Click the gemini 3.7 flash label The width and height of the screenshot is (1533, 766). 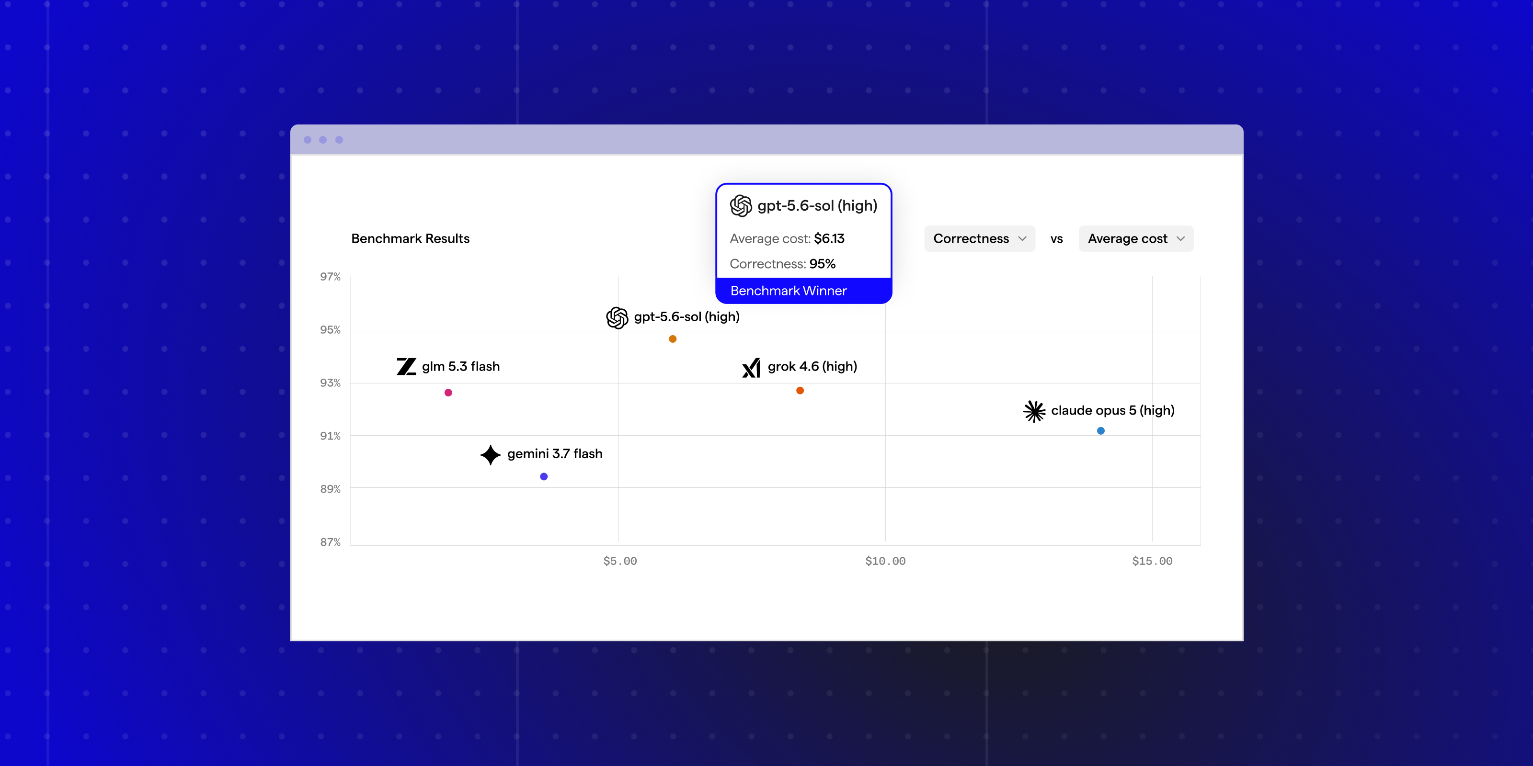point(555,454)
